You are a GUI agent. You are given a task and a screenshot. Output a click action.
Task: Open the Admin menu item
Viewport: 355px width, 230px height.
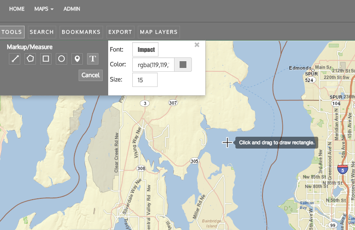tap(72, 9)
